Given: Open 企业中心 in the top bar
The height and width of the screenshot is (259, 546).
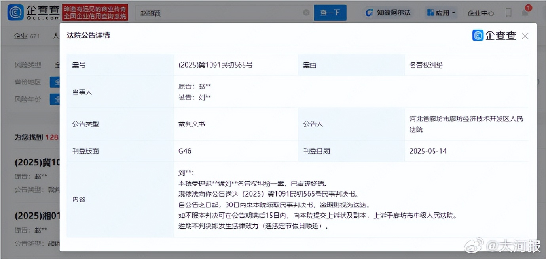Looking at the screenshot, I should click(481, 13).
